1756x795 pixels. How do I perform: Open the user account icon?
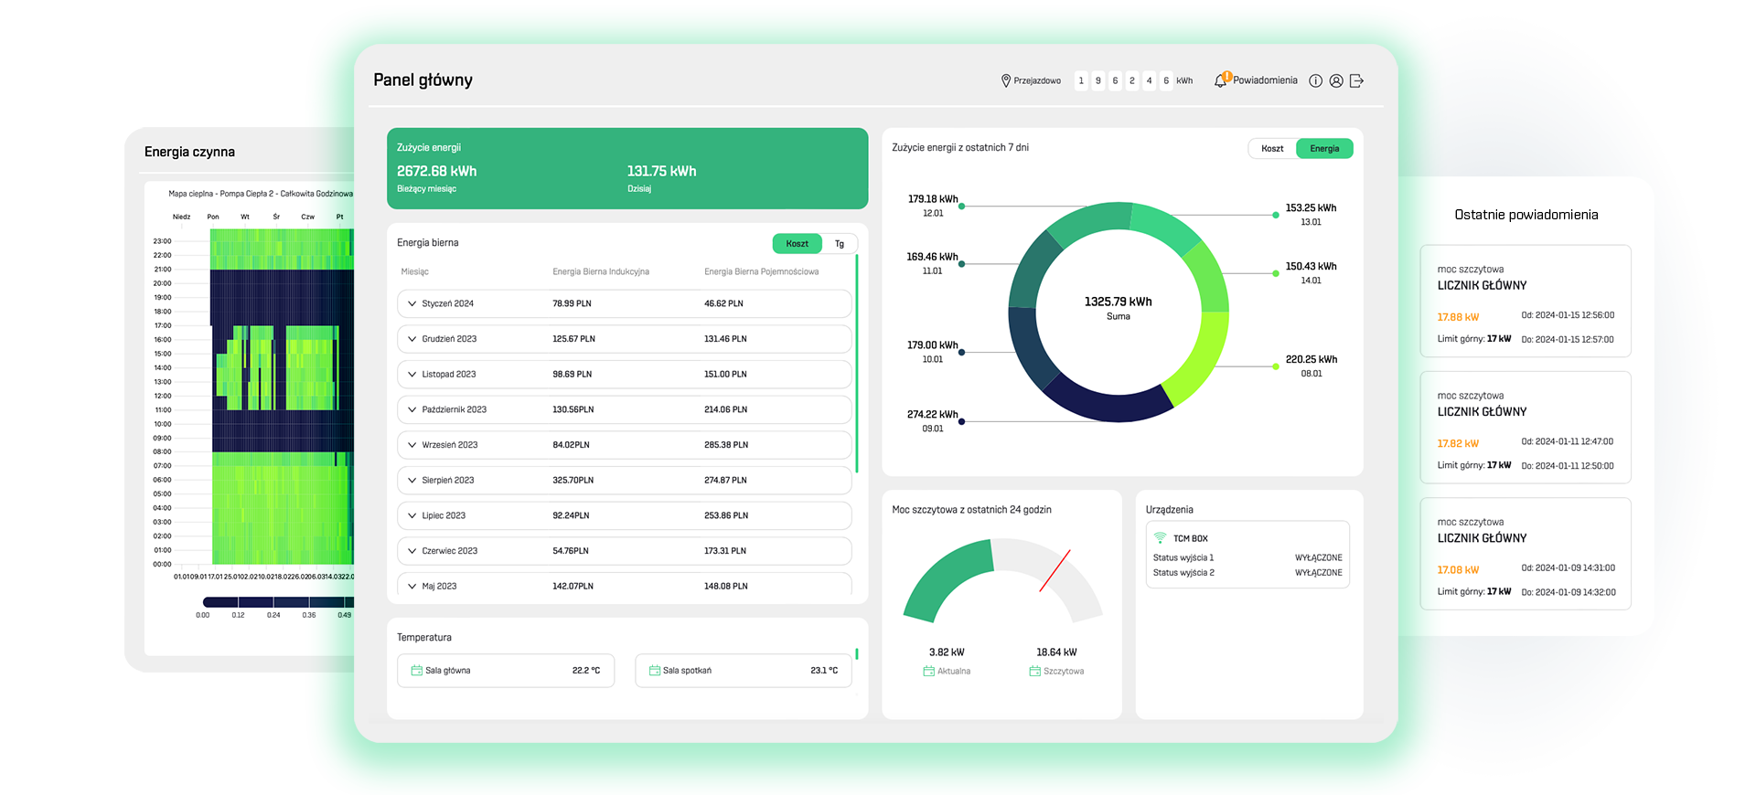pyautogui.click(x=1336, y=80)
